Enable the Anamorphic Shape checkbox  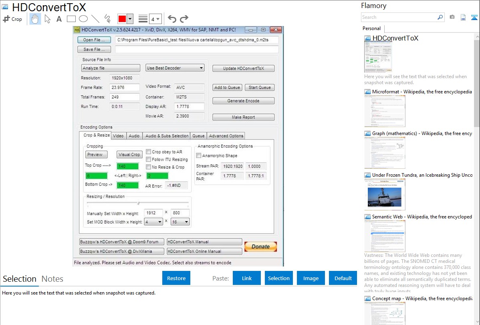click(199, 155)
